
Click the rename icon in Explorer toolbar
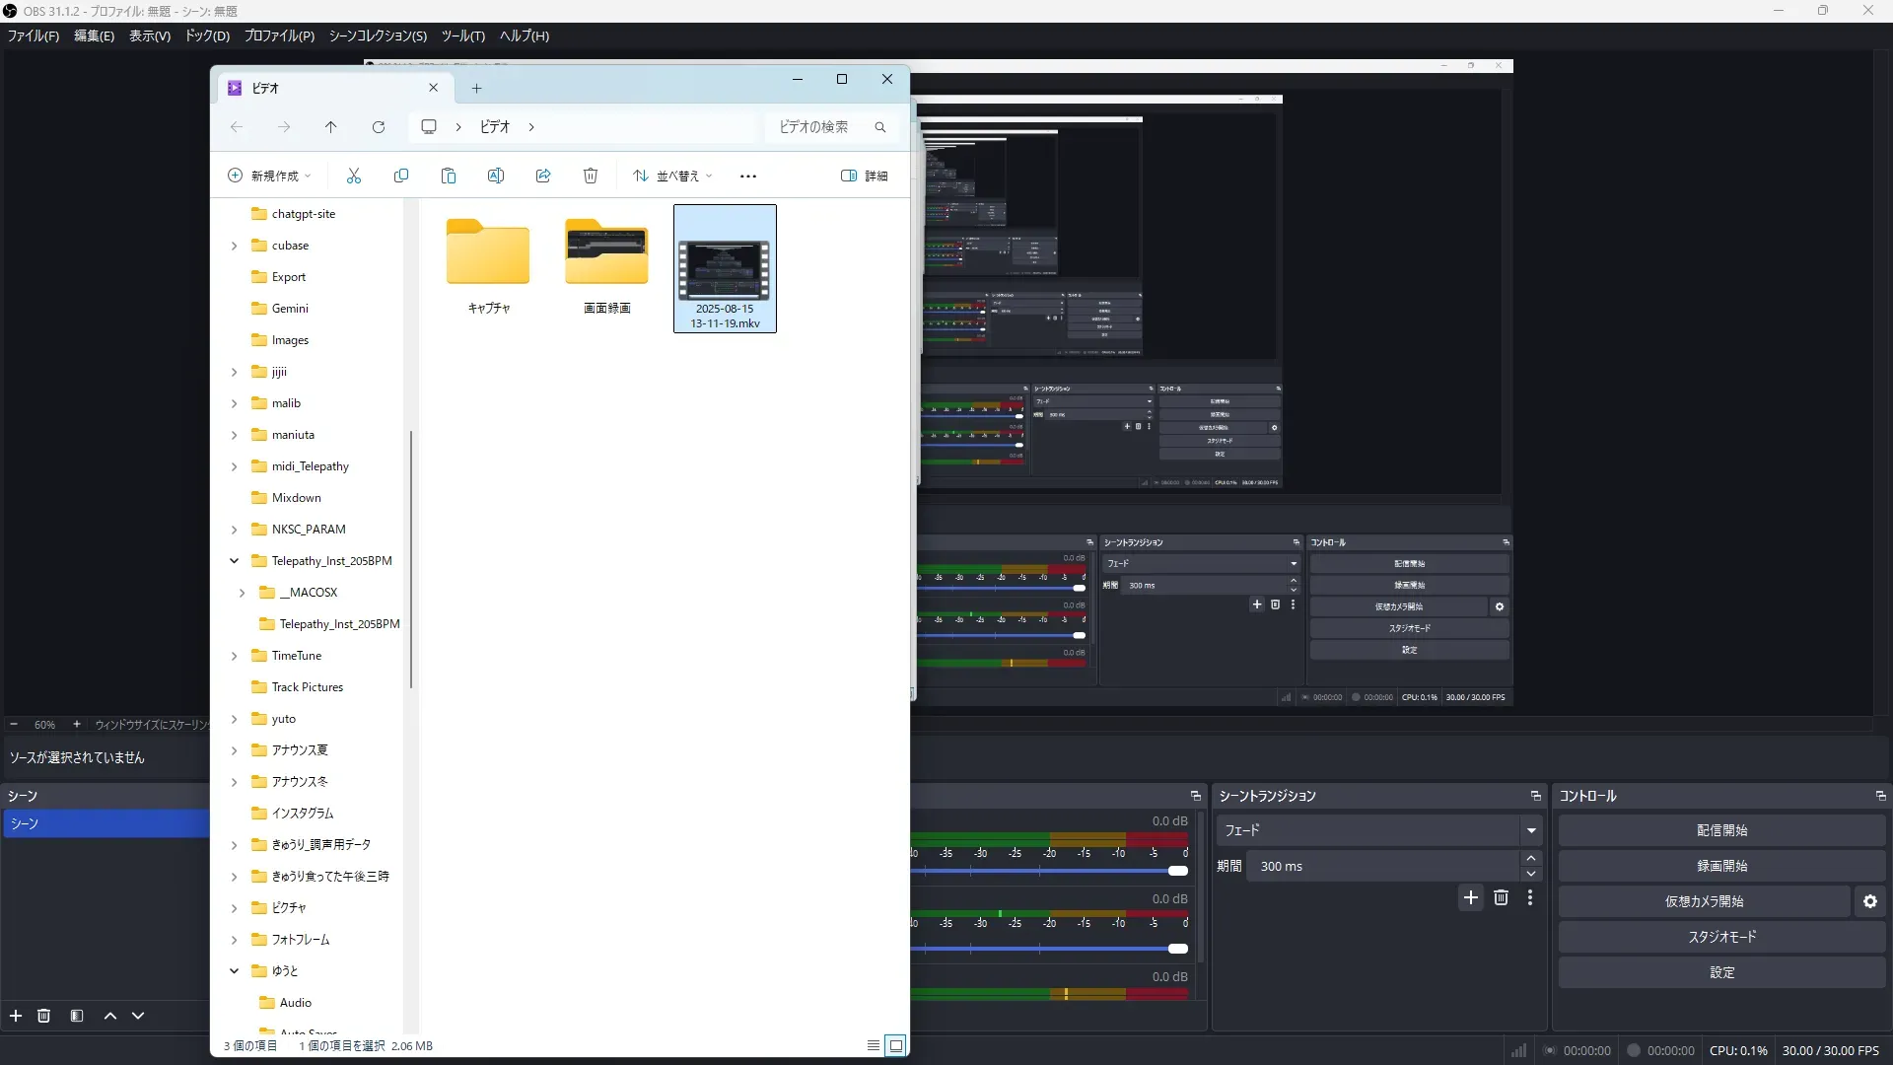coord(496,176)
